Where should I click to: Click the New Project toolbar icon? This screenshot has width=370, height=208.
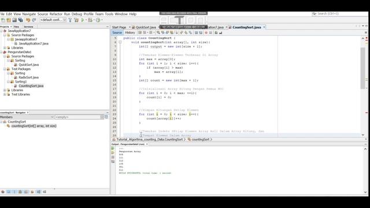click(9, 20)
